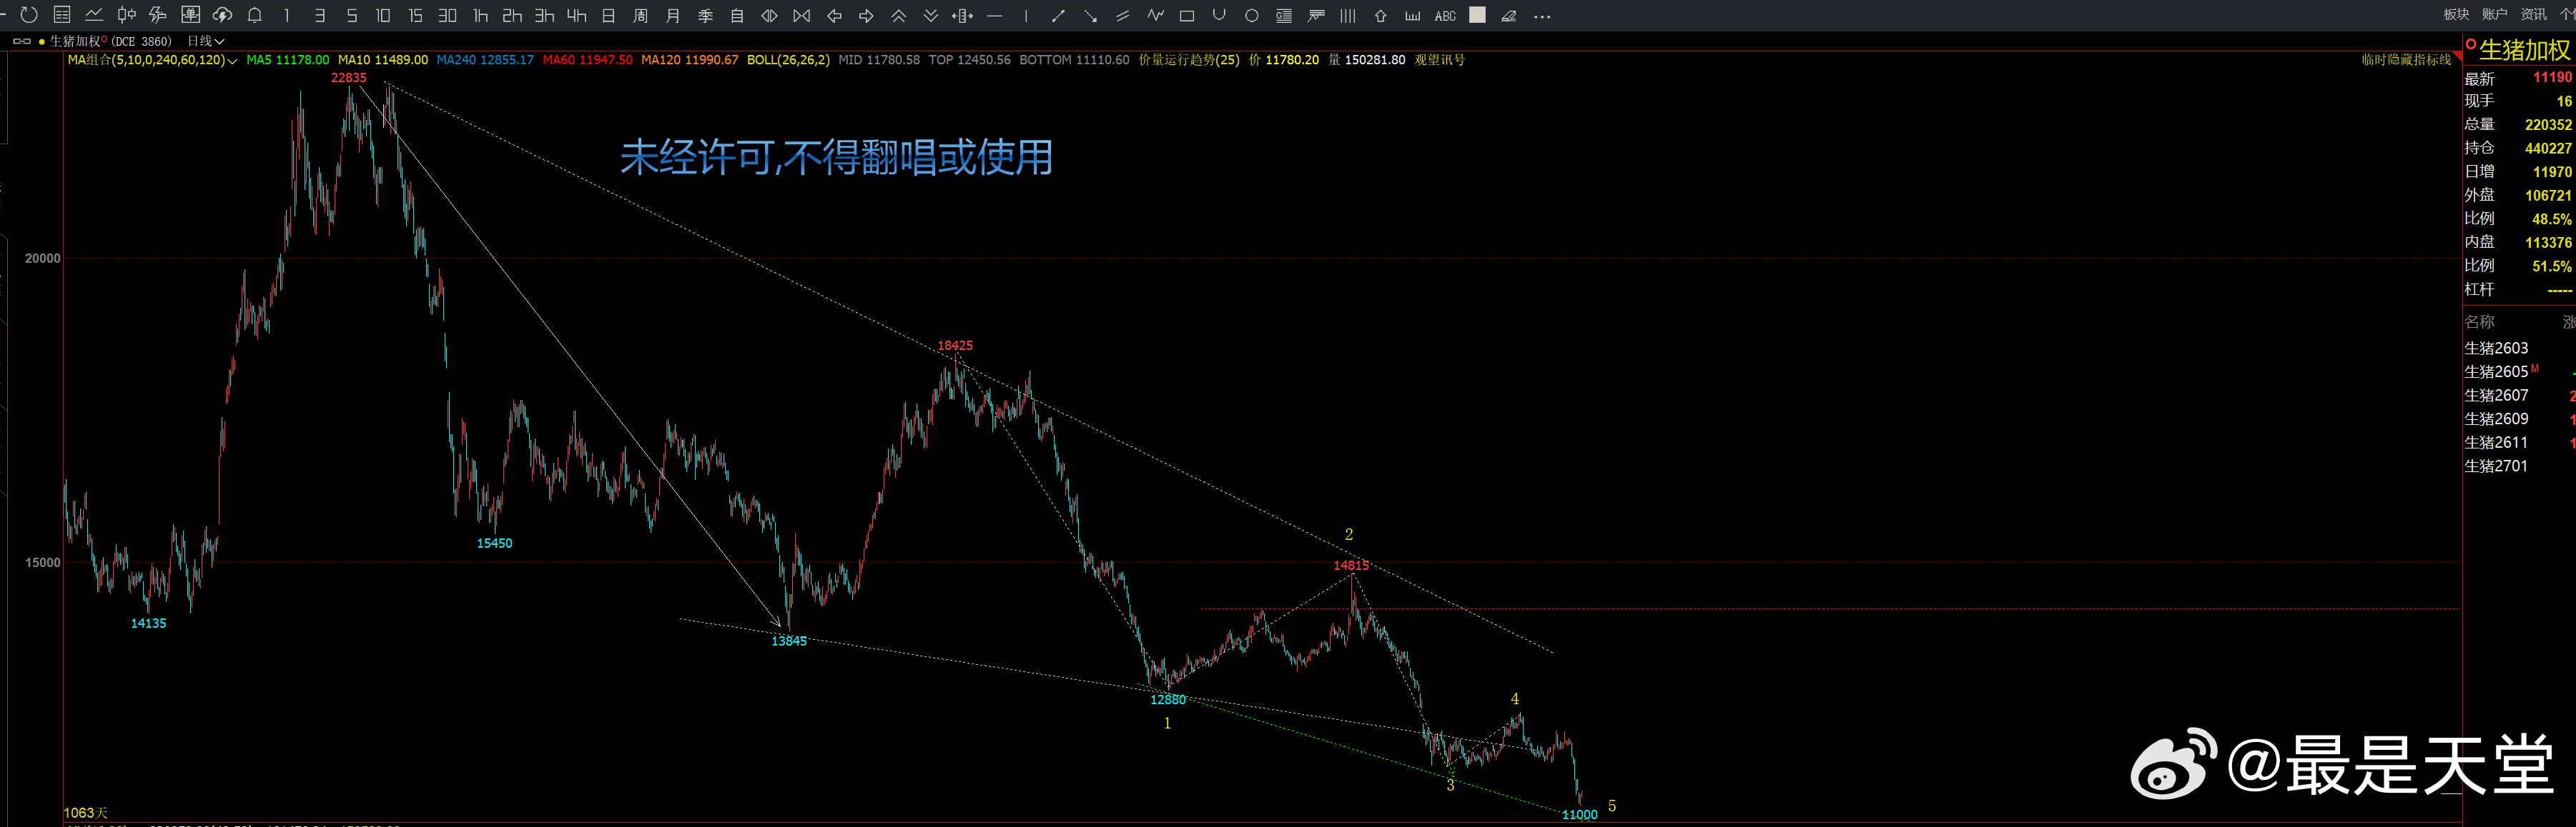The image size is (2576, 827).
Task: Pick the arrow line drawing tool
Action: tap(1090, 16)
